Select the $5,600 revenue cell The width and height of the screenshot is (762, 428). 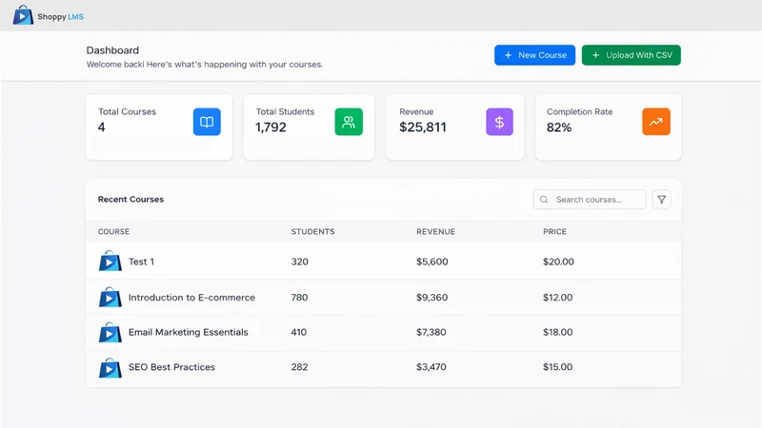click(432, 262)
